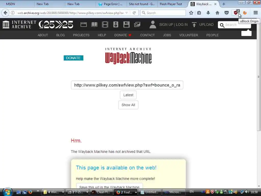
Task: Switch to Site not found tab
Action: (142, 4)
